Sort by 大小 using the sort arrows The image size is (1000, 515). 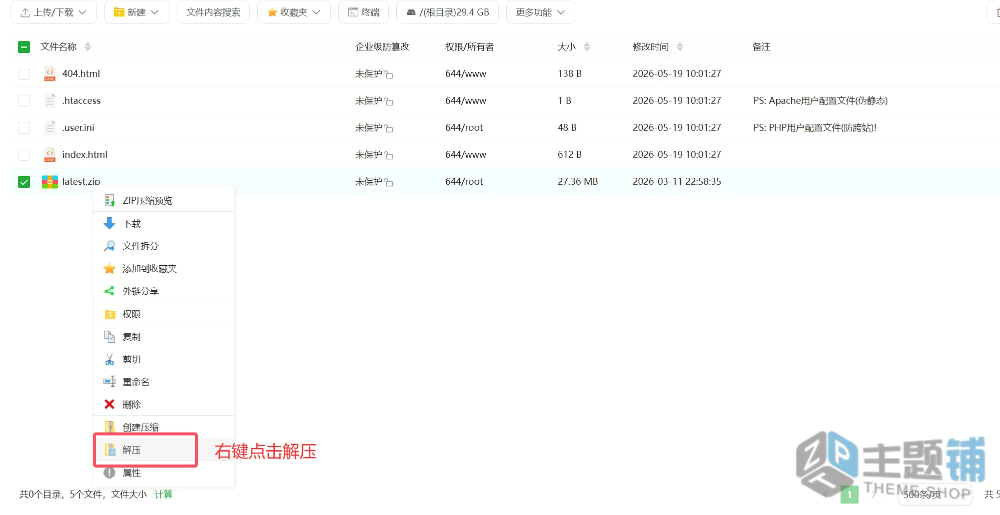tap(587, 47)
